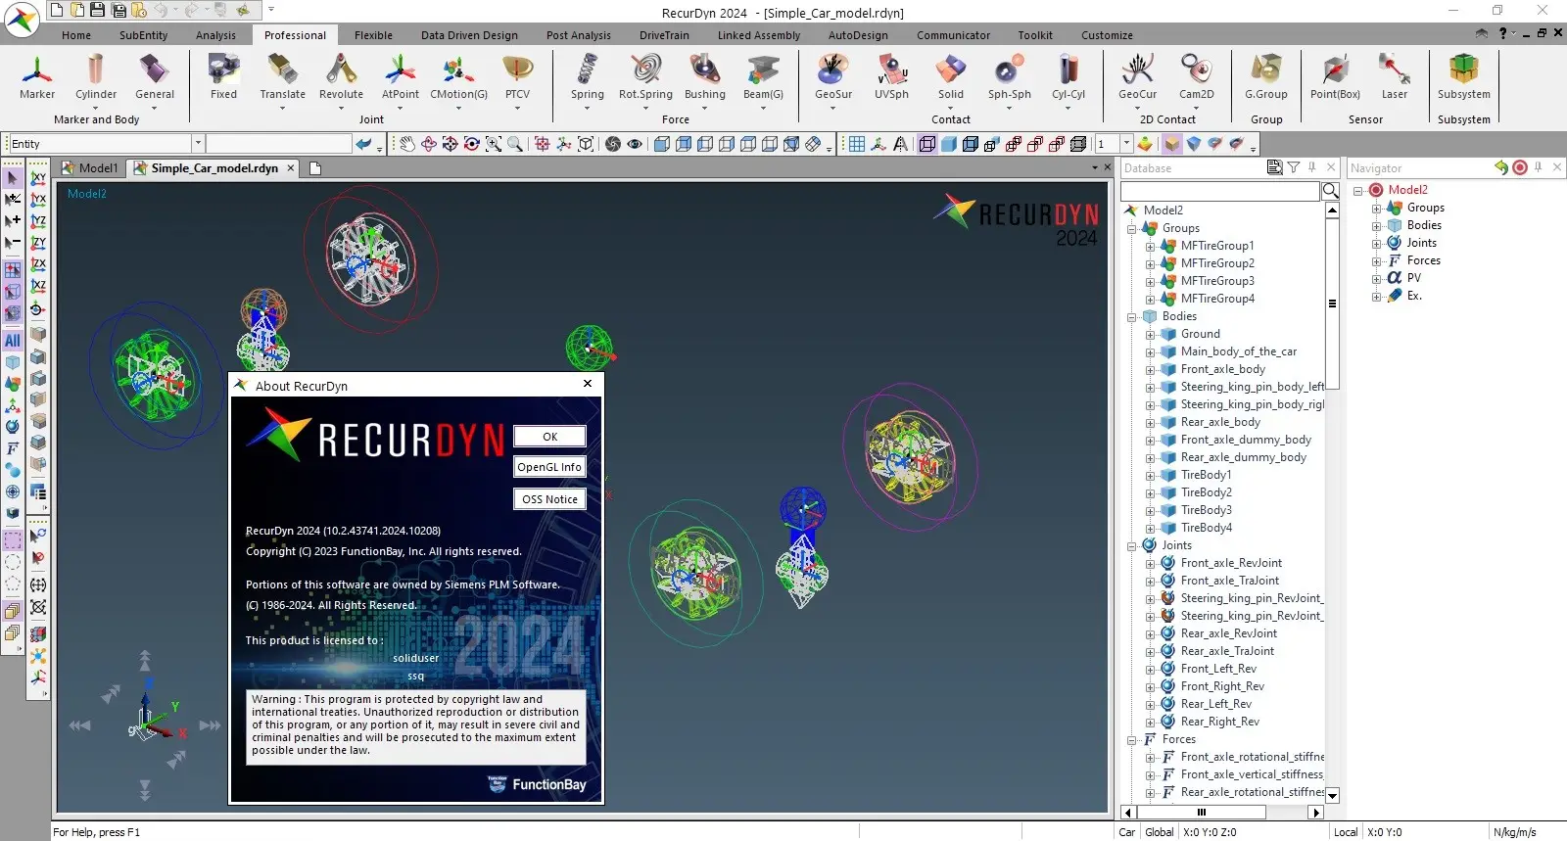
Task: Open the Home ribbon tab
Action: pos(76,35)
